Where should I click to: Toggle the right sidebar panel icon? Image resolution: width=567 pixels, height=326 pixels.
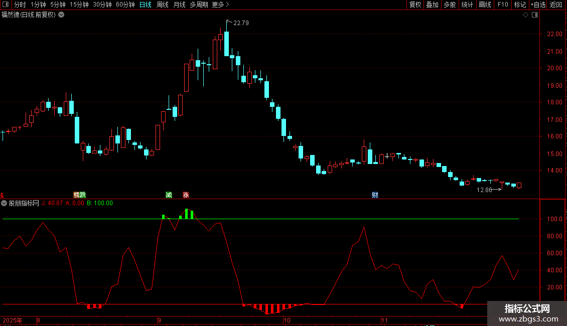click(x=535, y=15)
